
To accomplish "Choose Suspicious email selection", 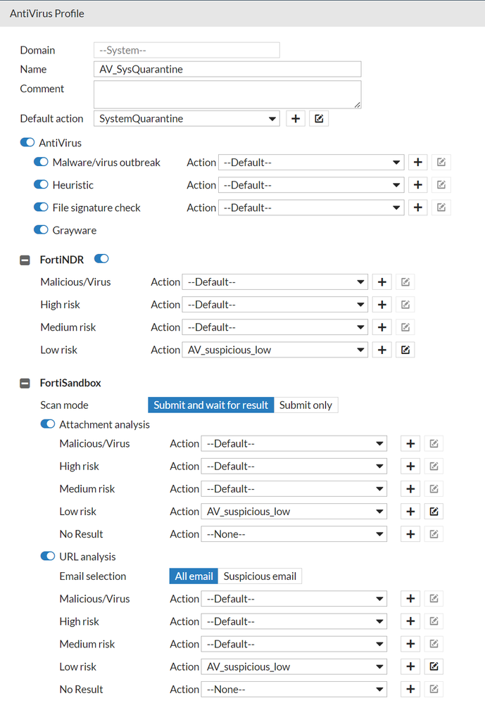I will (x=260, y=576).
